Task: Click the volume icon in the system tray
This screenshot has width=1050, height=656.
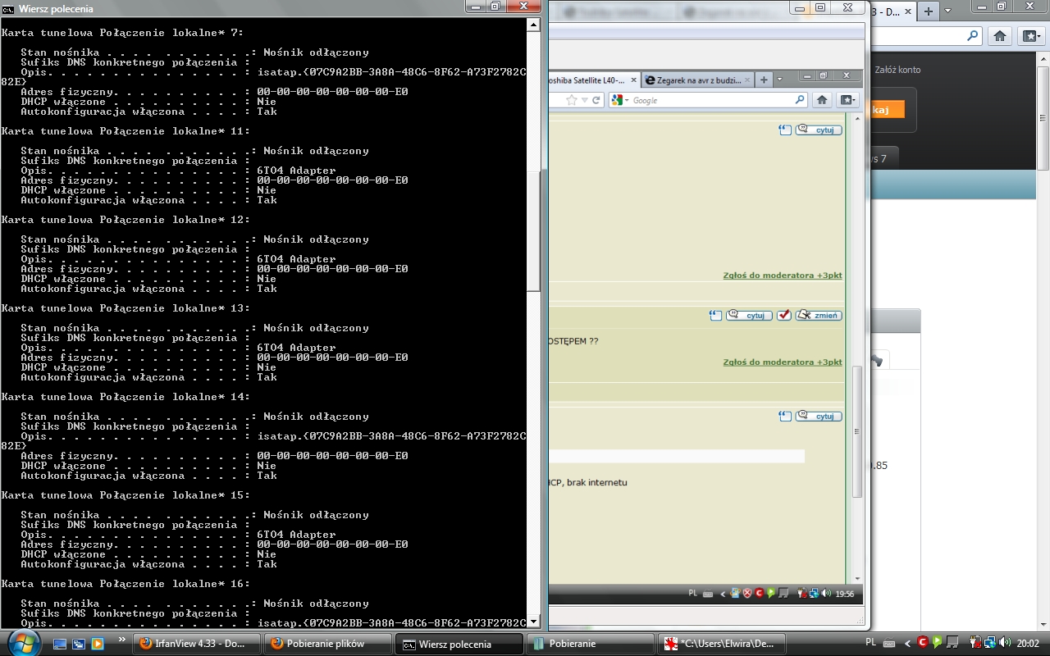Action: [x=1005, y=642]
